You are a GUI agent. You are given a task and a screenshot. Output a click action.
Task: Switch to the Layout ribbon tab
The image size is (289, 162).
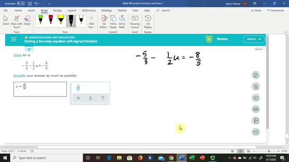pyautogui.click(x=72, y=11)
